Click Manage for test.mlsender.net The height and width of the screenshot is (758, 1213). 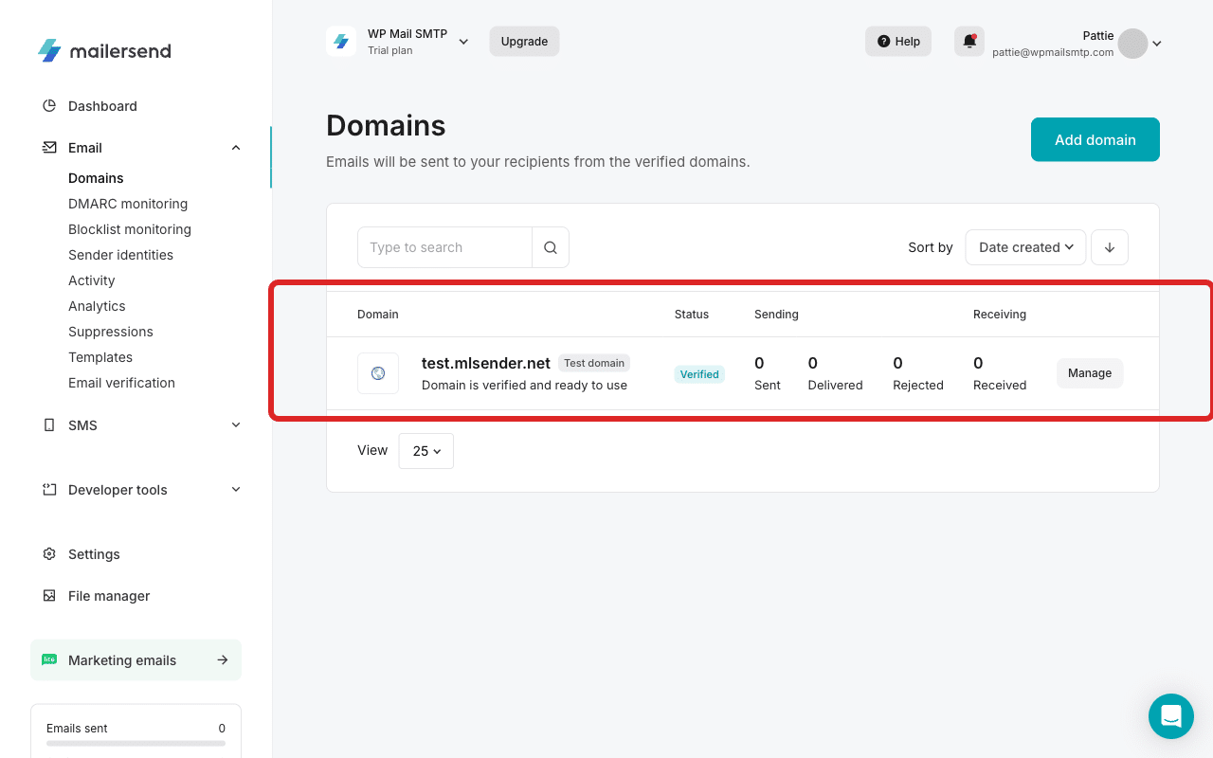pyautogui.click(x=1090, y=373)
